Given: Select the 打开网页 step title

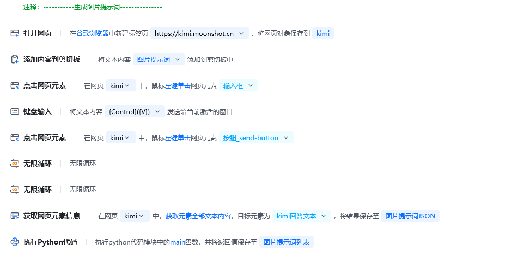Looking at the screenshot, I should click(x=38, y=33).
